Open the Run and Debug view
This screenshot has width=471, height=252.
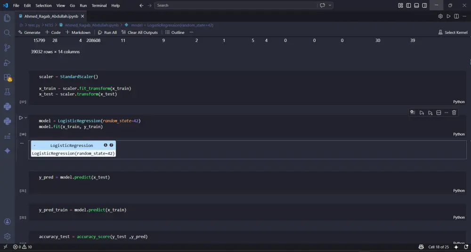[x=7, y=63]
